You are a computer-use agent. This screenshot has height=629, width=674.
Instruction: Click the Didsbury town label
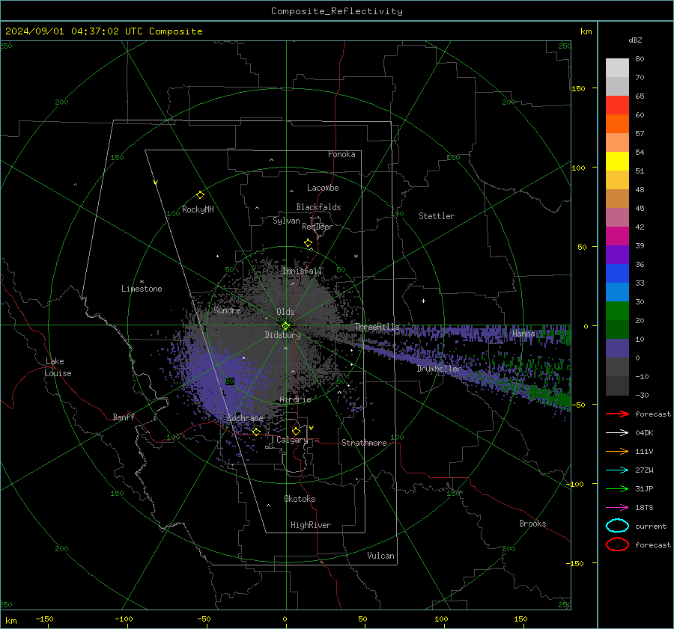click(283, 335)
